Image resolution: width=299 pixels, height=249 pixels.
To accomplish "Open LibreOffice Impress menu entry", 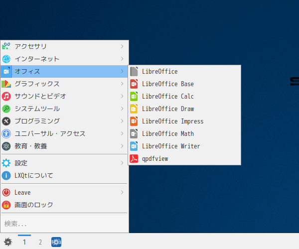I will click(184, 122).
